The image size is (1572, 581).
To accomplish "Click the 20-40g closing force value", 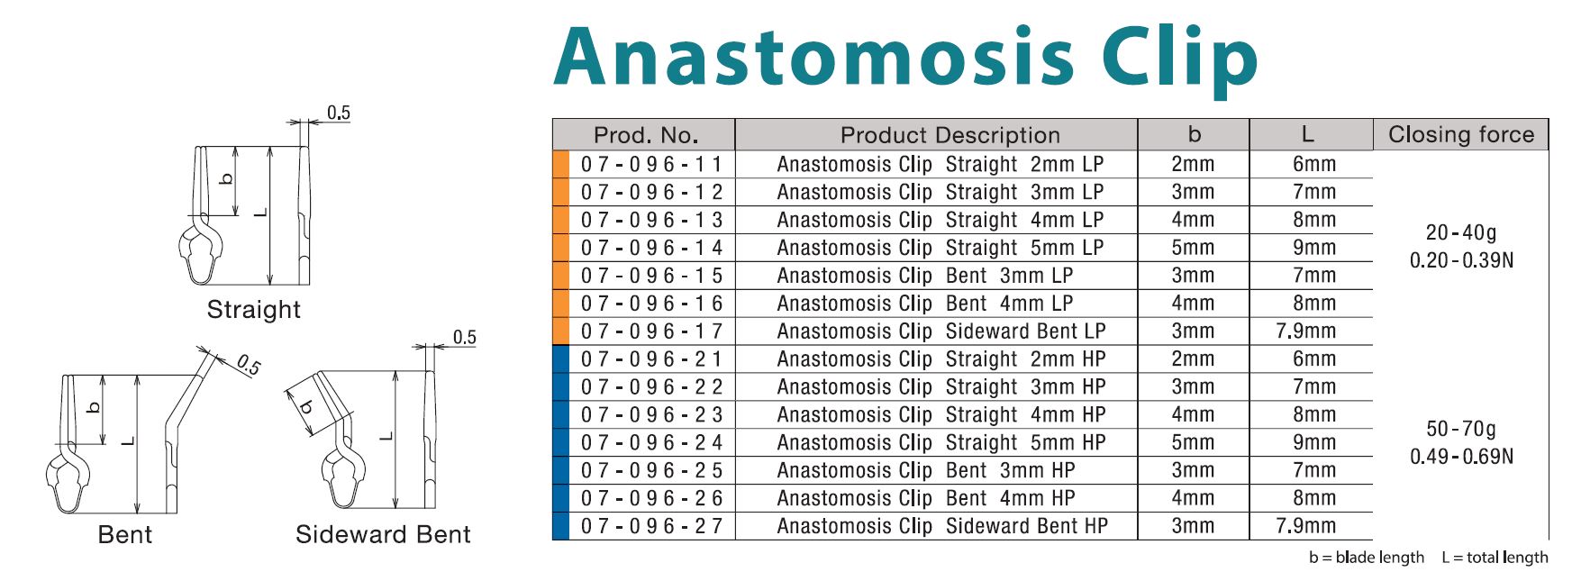I will [x=1461, y=232].
